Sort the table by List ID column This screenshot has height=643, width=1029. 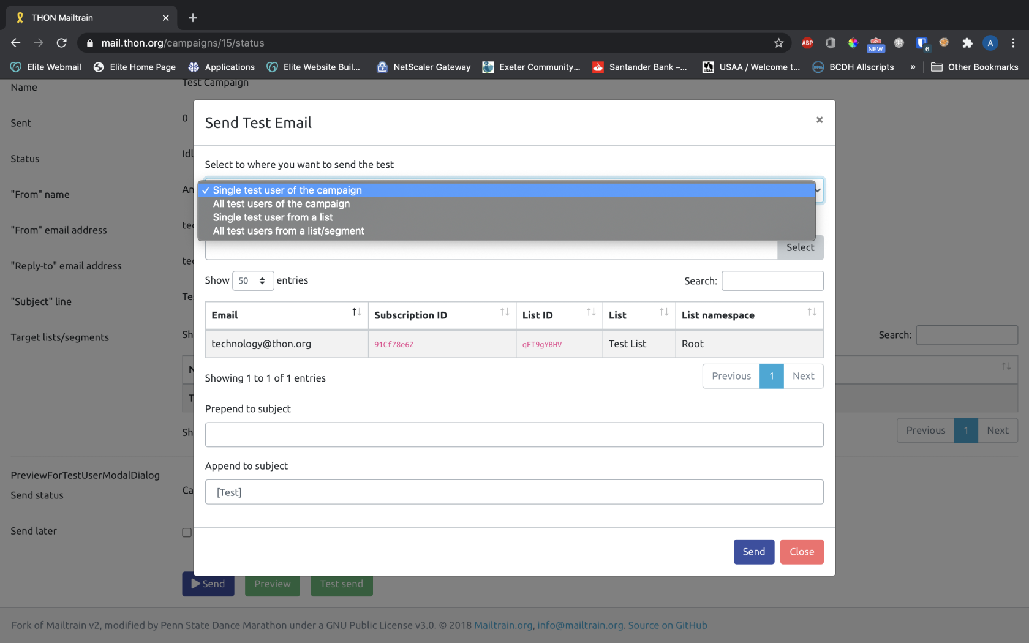[x=559, y=315]
